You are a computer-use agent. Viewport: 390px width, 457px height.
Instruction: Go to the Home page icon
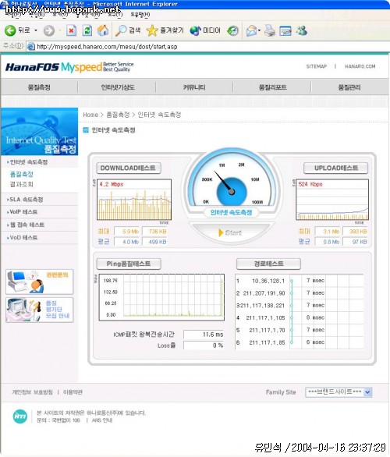[103, 30]
